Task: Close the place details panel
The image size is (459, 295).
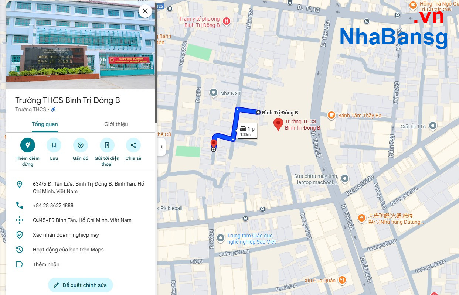Action: click(145, 11)
